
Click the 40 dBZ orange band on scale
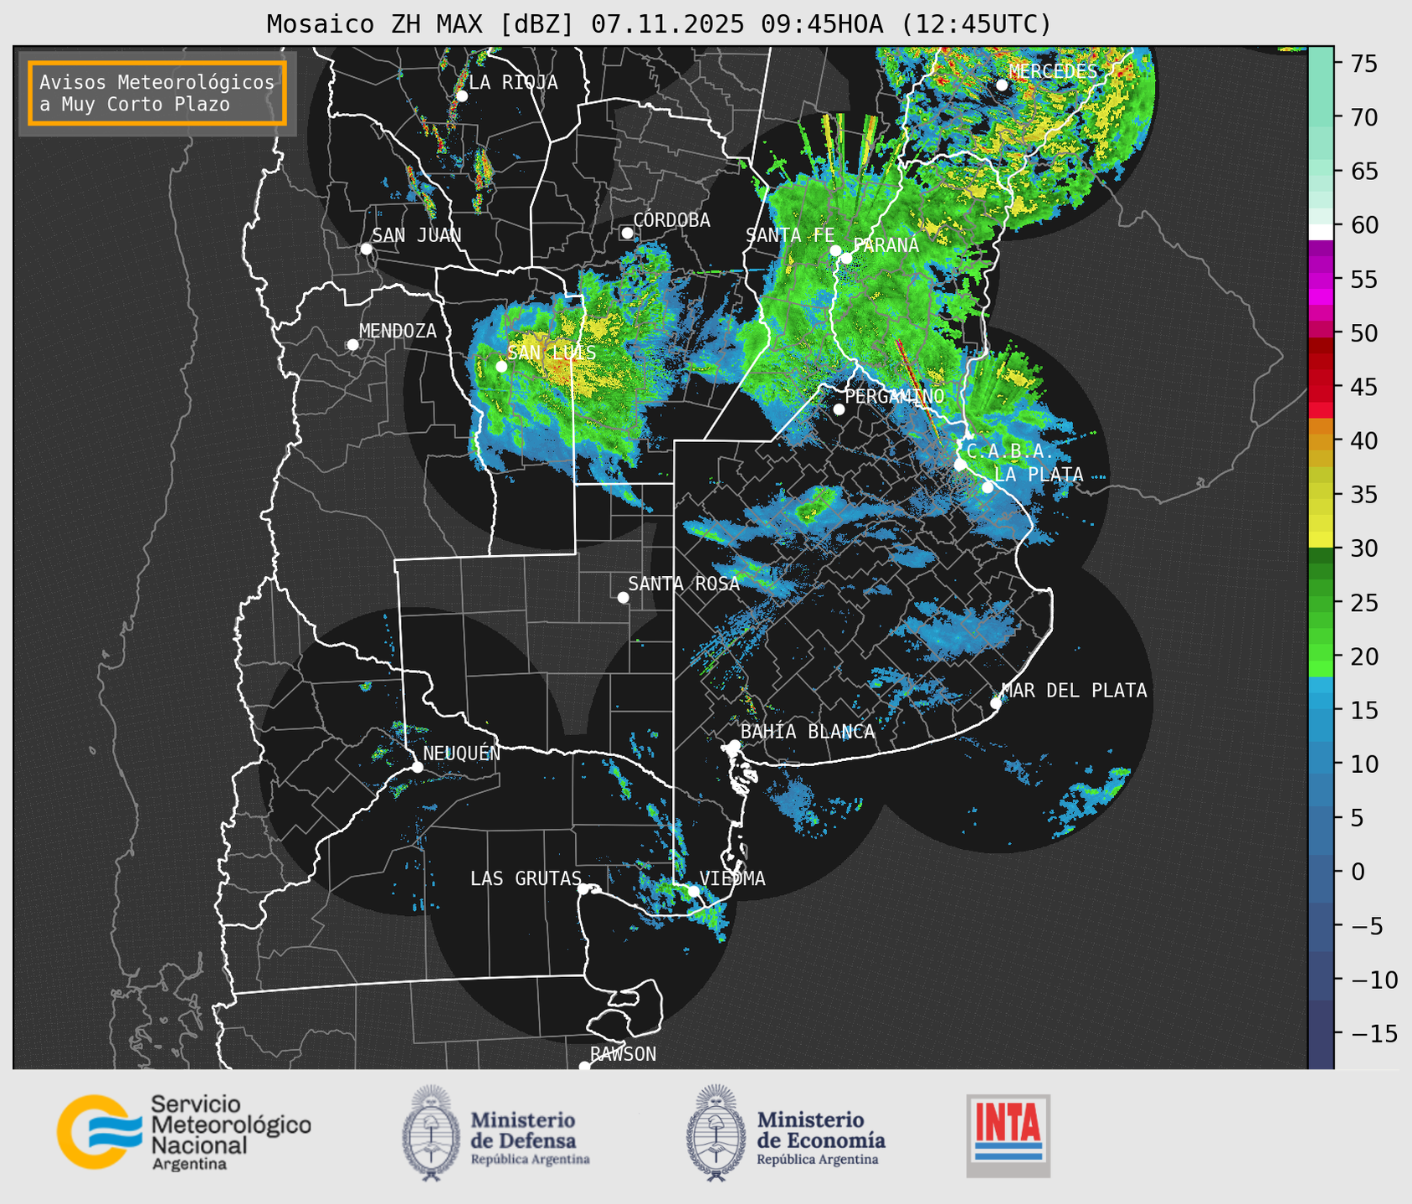[x=1321, y=440]
